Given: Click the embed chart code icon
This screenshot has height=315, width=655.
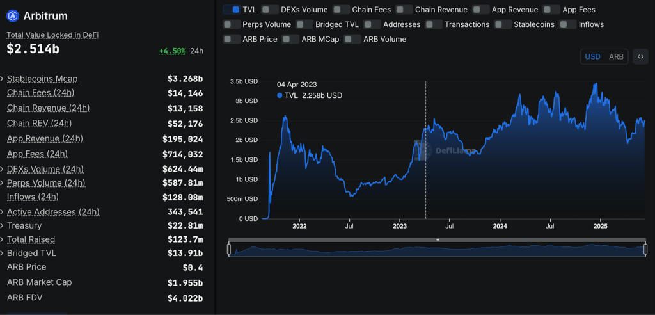Looking at the screenshot, I should [x=640, y=56].
